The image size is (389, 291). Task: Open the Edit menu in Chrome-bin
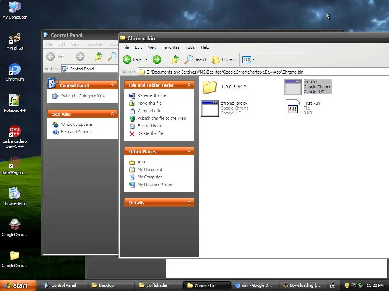138,47
